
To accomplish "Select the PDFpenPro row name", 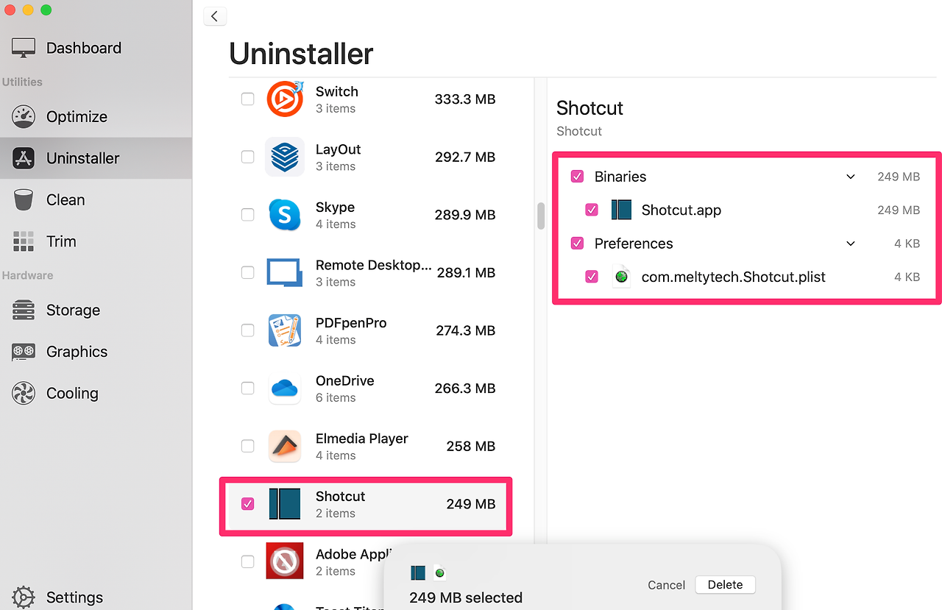I will 351,323.
